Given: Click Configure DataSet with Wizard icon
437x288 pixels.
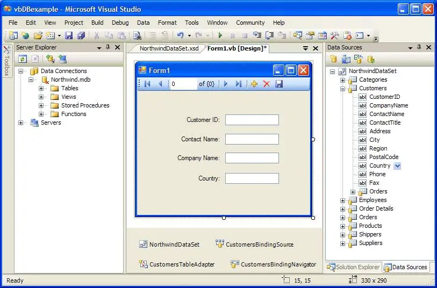Looking at the screenshot, I should click(359, 59).
